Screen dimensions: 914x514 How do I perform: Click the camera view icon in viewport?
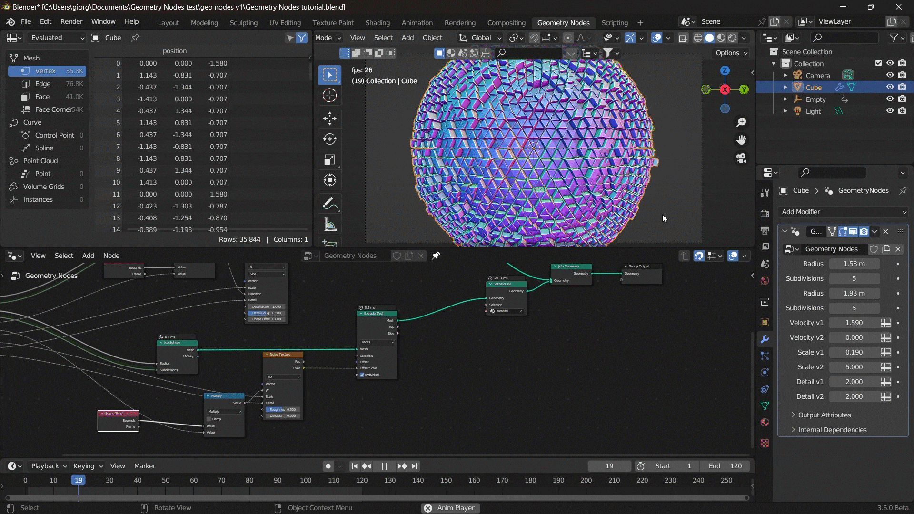pyautogui.click(x=741, y=158)
